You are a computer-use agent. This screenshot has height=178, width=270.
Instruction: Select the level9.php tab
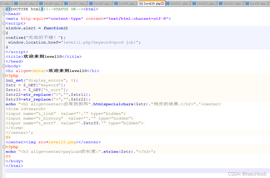click(x=126, y=3)
